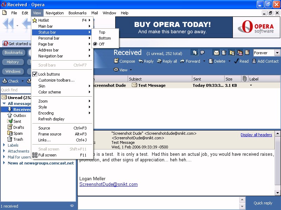Screen dimensions: 281x210
Task: Open the Drafts folder icon in sidebar
Action: [10, 127]
